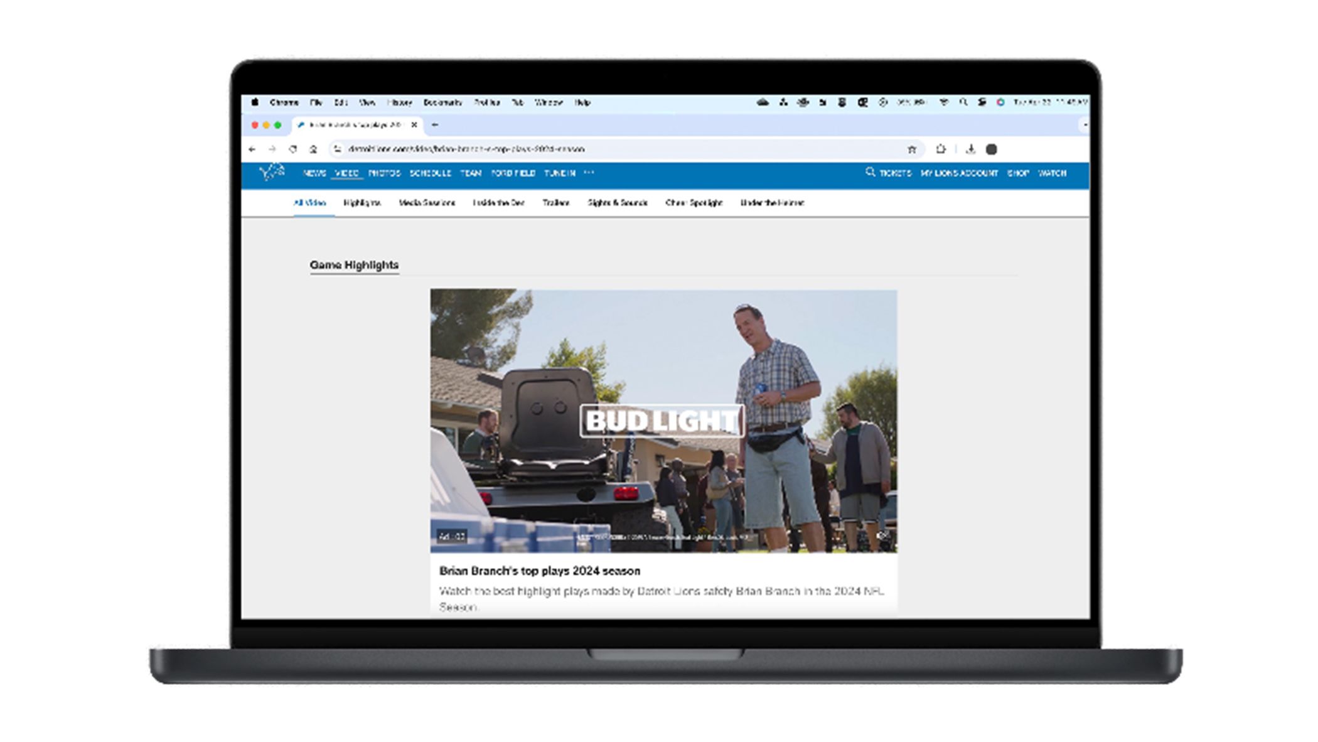Click the Bud Light ad video player
This screenshot has width=1318, height=742.
pos(663,421)
